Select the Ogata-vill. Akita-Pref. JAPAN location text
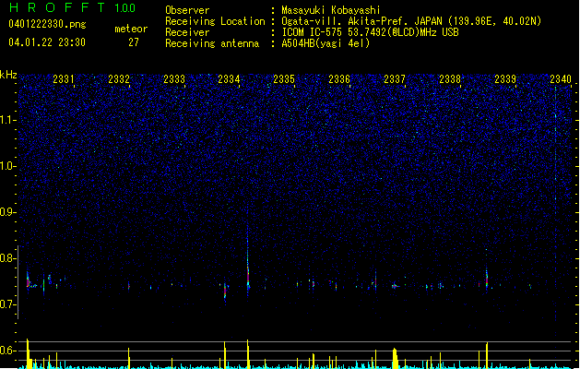The image size is (580, 369). click(x=411, y=21)
